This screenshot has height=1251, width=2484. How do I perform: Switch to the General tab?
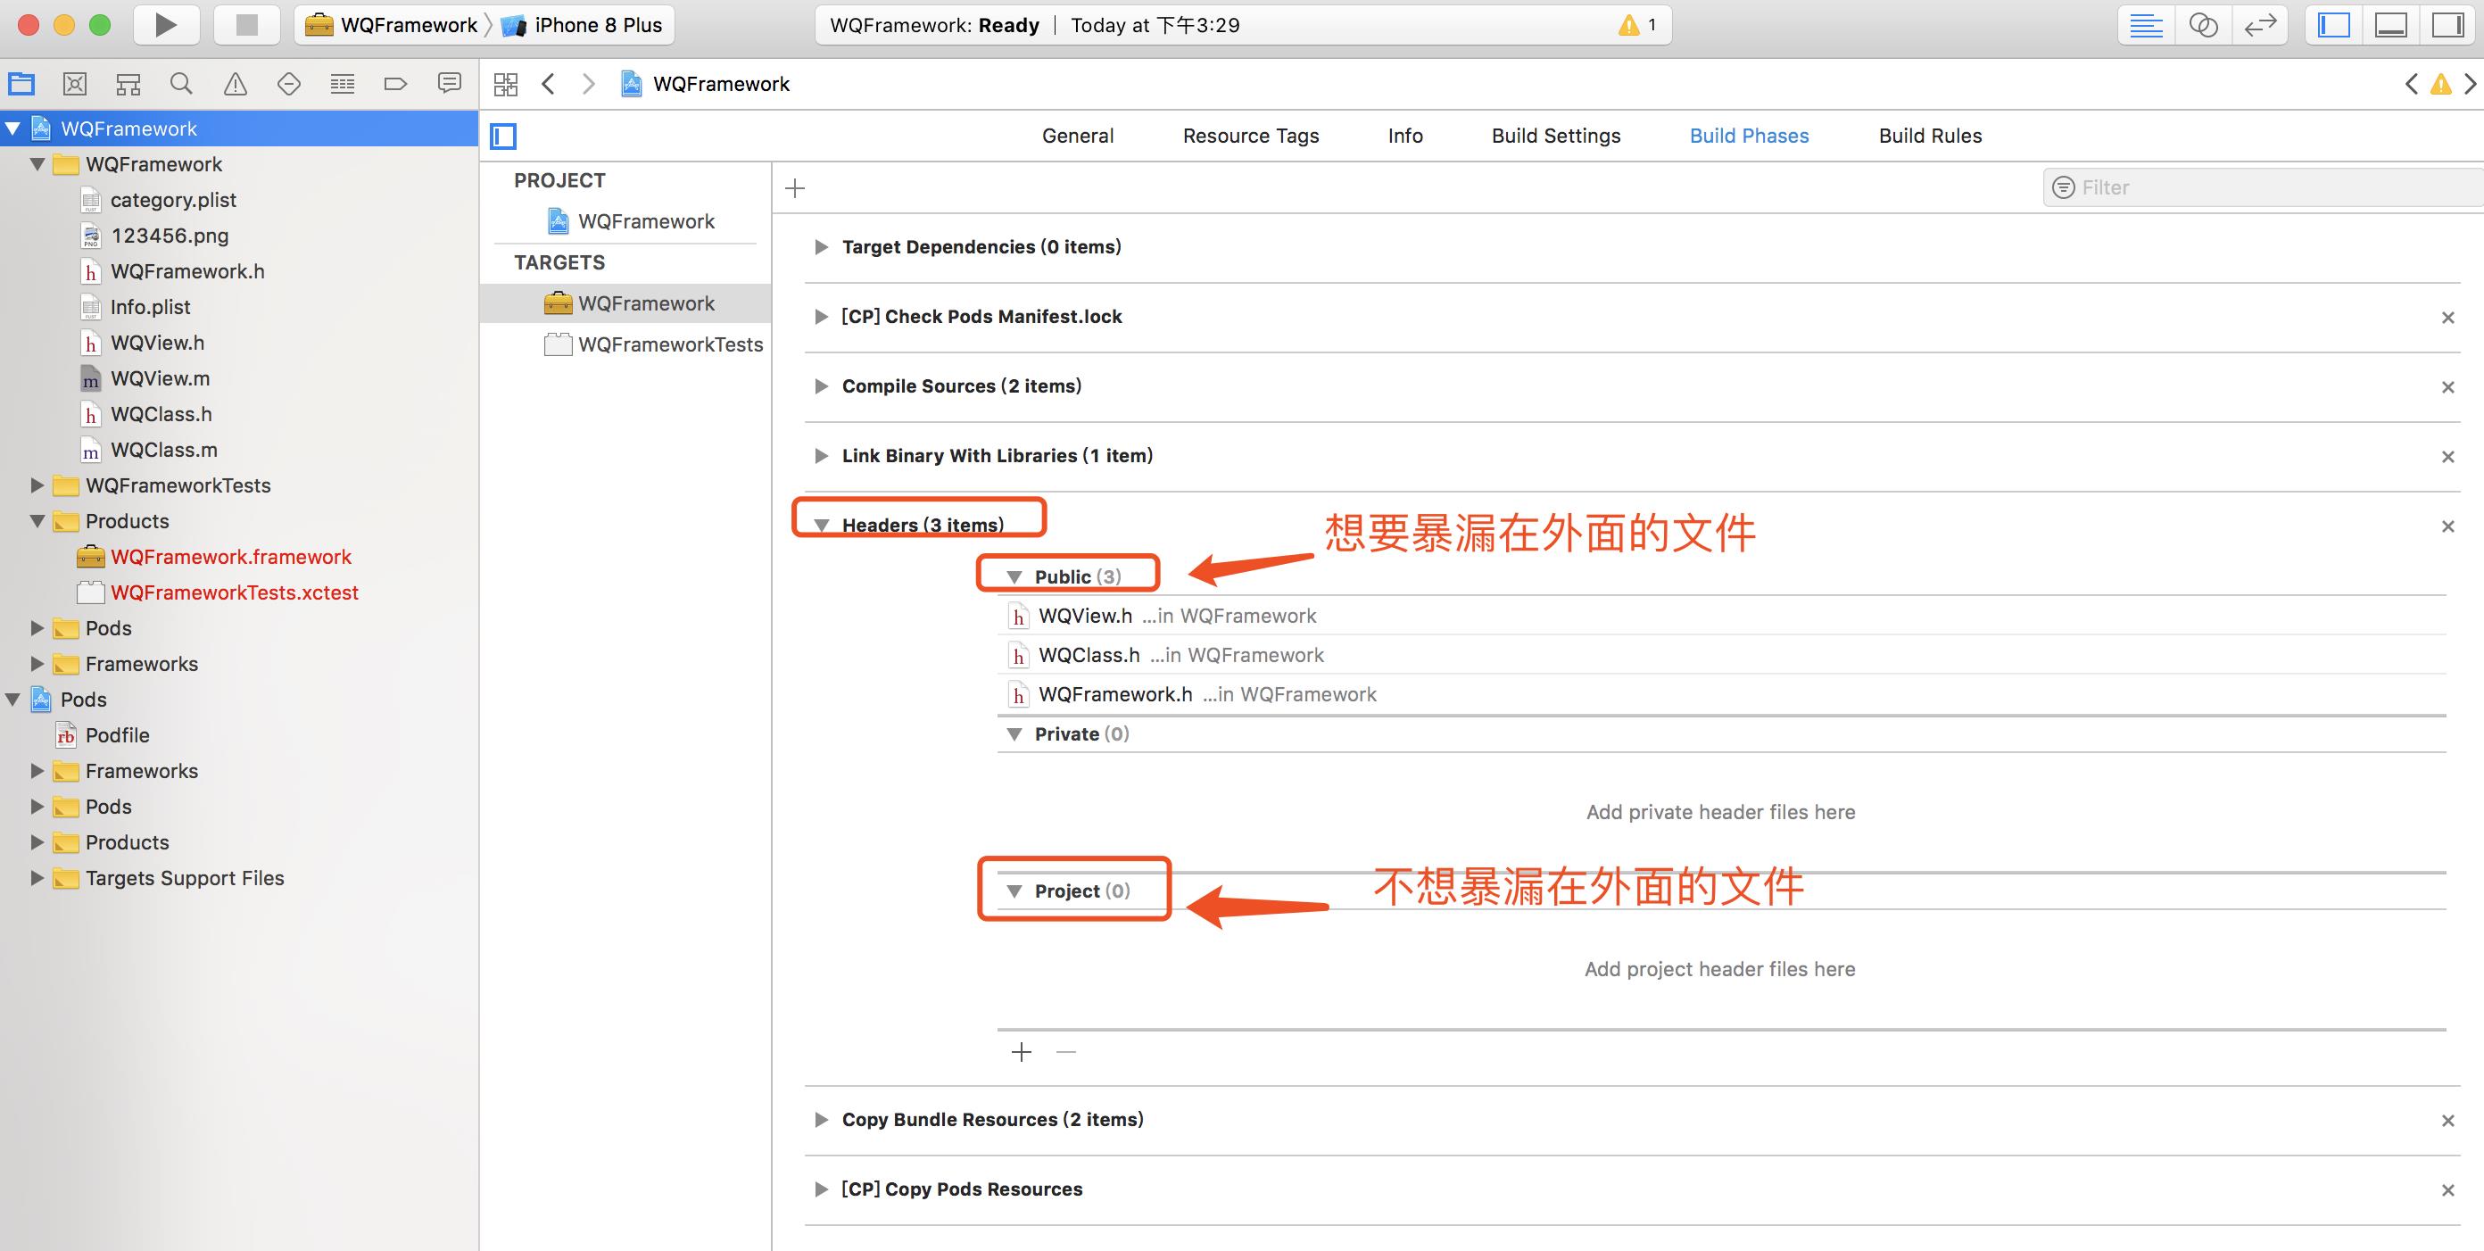[x=1077, y=136]
